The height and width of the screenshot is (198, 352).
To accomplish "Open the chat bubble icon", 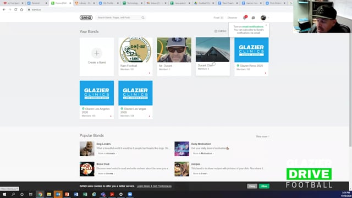I will 253,18.
